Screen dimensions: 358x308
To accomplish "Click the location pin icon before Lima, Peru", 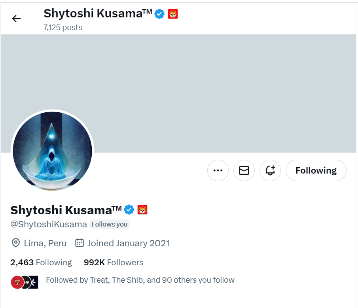I will coord(15,243).
